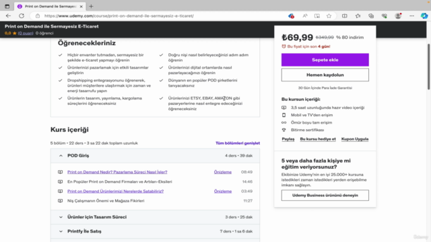Image resolution: width=431 pixels, height=242 pixels.
Task: Activate the Read aloud icon
Action: pos(305,16)
